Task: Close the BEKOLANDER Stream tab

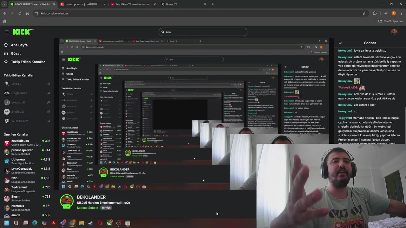Action: coord(54,4)
